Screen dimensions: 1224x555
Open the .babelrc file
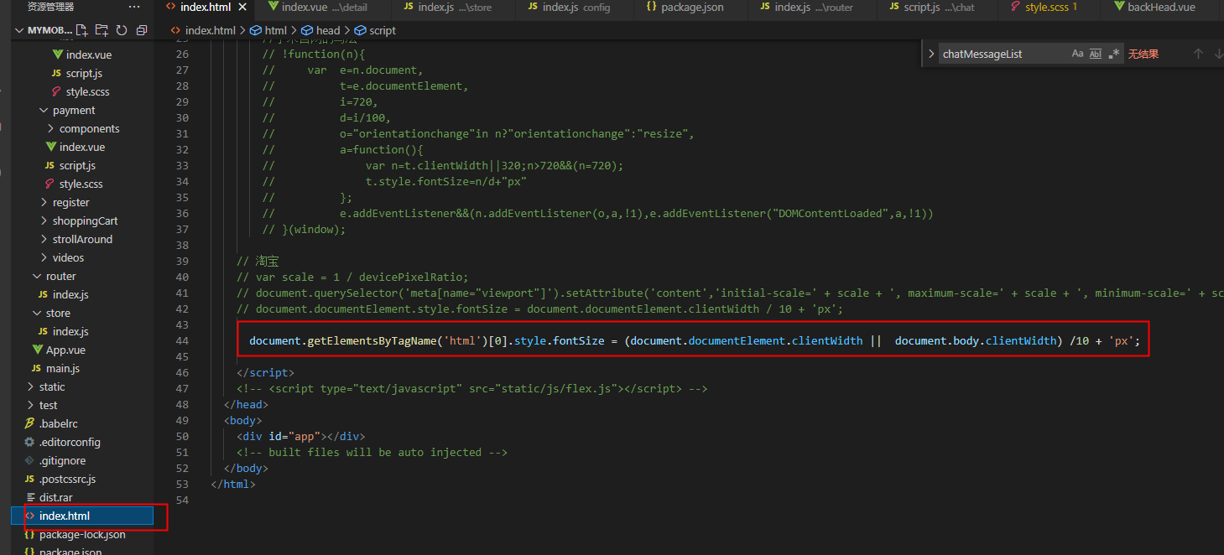pyautogui.click(x=58, y=424)
